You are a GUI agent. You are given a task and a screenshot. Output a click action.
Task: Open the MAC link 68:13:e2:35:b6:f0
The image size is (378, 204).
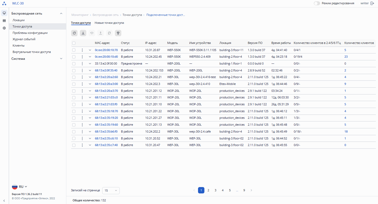point(106,132)
